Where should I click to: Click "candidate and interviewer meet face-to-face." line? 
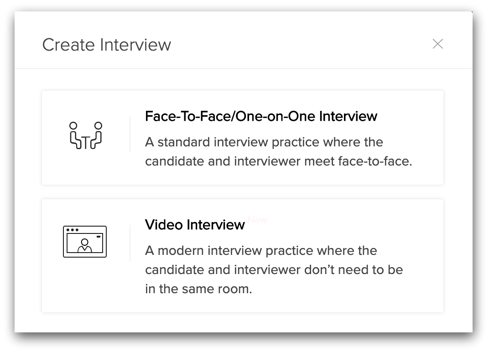tap(278, 161)
